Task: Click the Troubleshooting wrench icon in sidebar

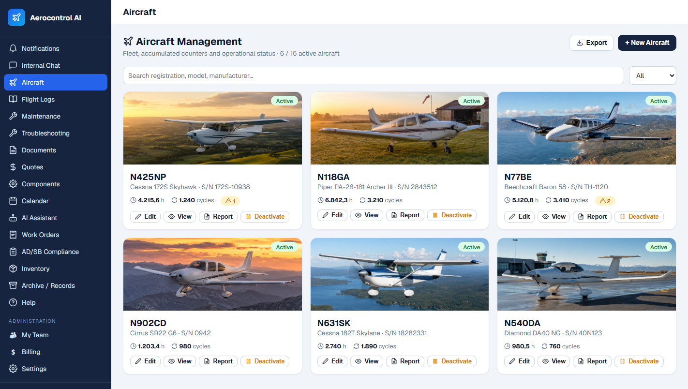Action: (13, 133)
